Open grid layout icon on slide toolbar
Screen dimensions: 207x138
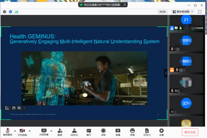(x=7, y=108)
